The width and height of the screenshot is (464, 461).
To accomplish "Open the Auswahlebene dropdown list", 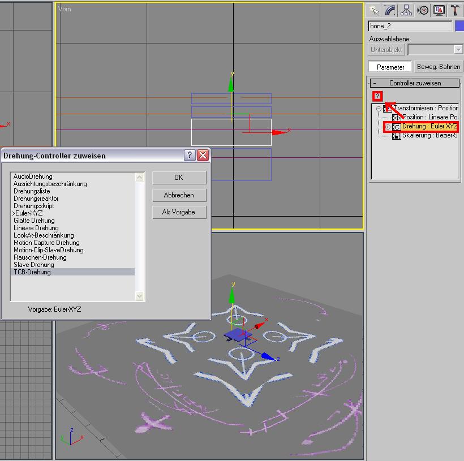I will tap(458, 49).
